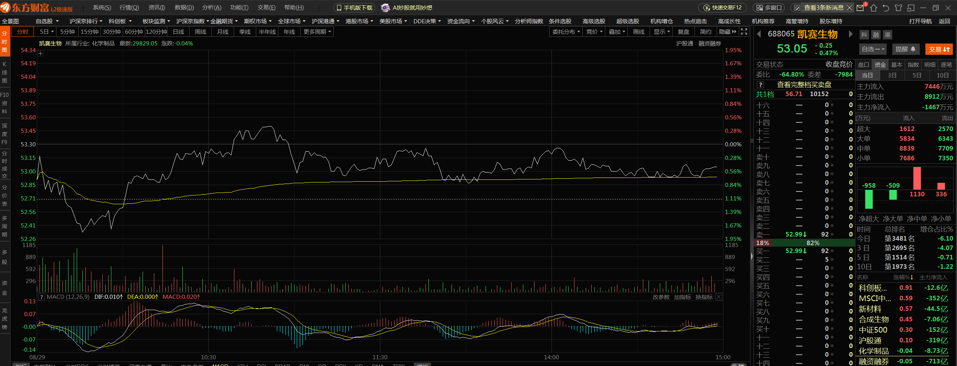Close the MACD indicator panel
The image size is (957, 366).
click(719, 297)
